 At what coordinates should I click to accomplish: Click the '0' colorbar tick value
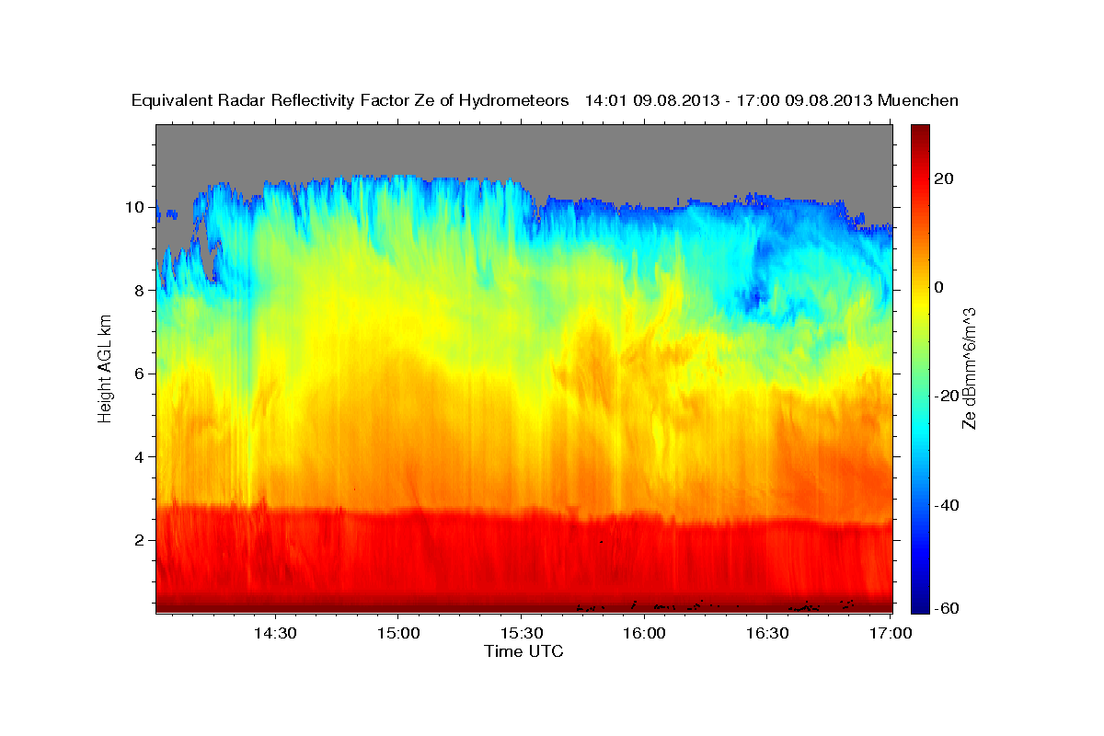(939, 287)
